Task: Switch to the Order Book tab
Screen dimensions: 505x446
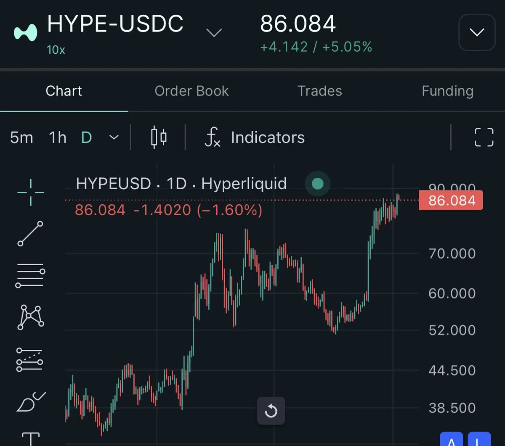Action: pos(191,91)
